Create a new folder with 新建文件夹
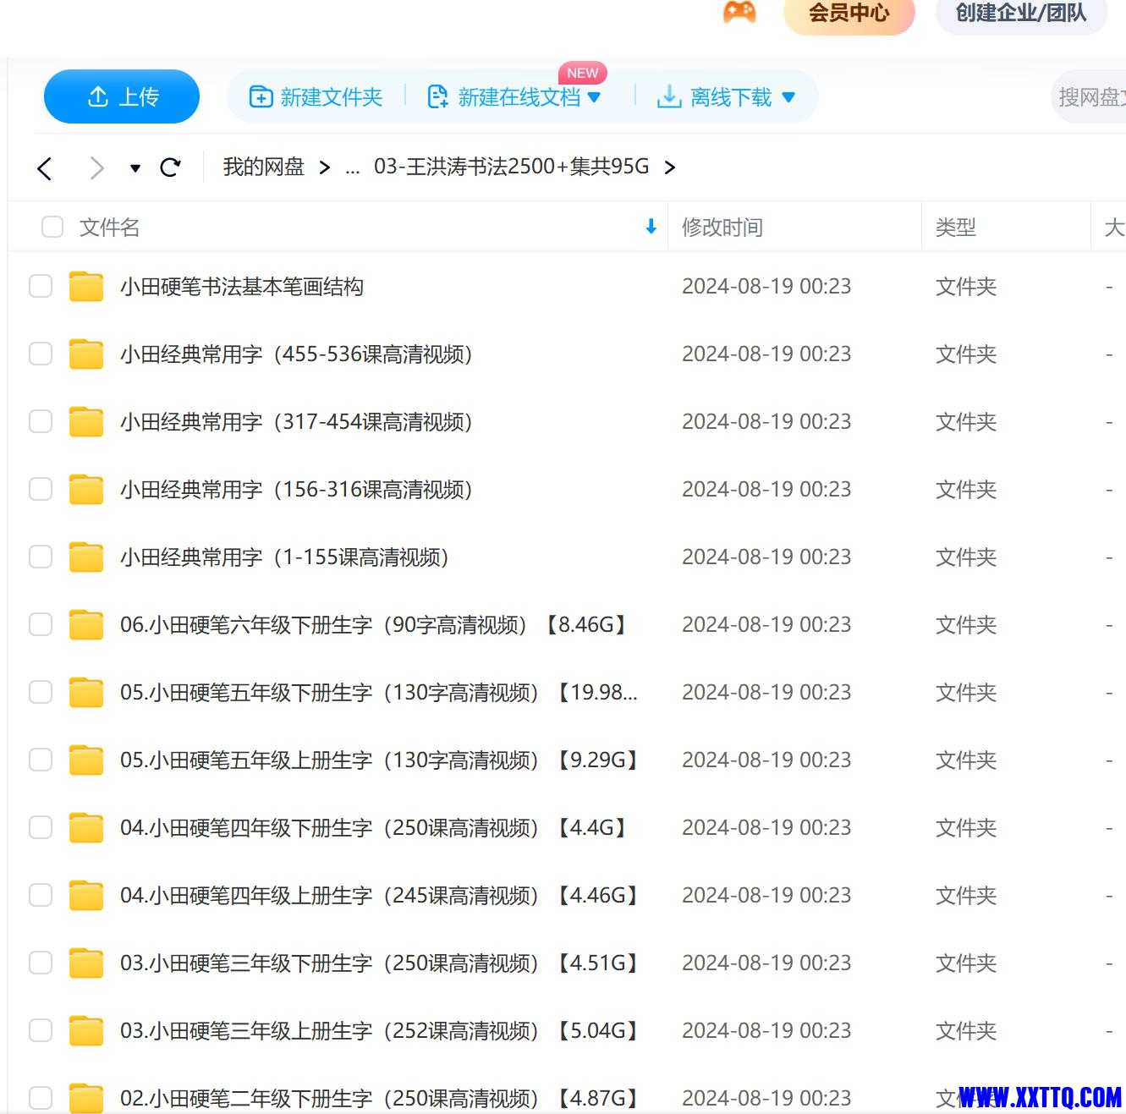The width and height of the screenshot is (1126, 1114). tap(316, 97)
